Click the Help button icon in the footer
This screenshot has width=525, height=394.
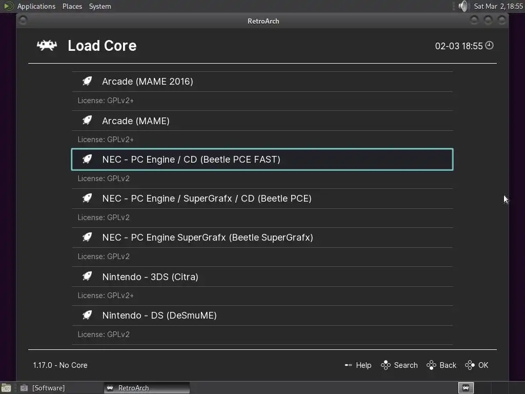click(348, 365)
